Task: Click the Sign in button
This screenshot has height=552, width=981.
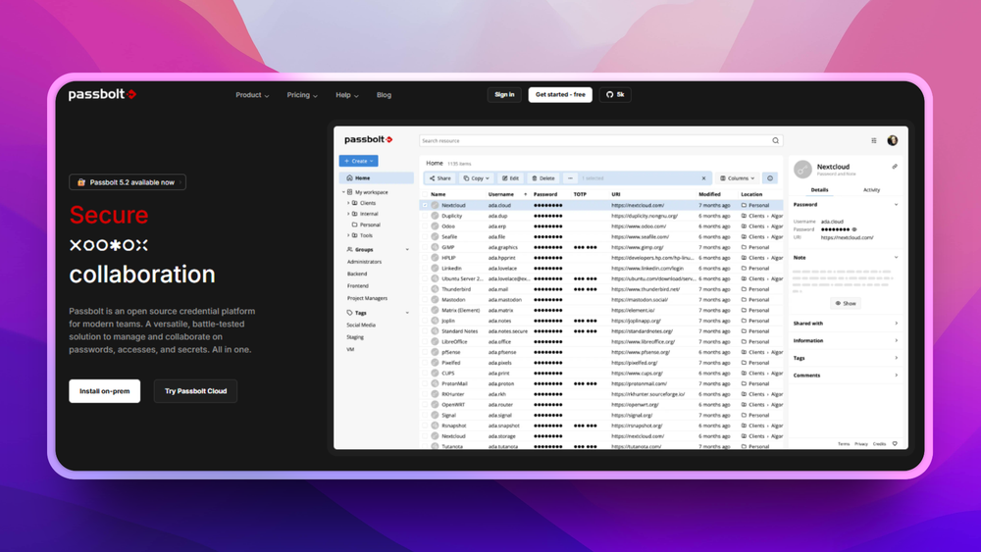Action: (x=504, y=95)
